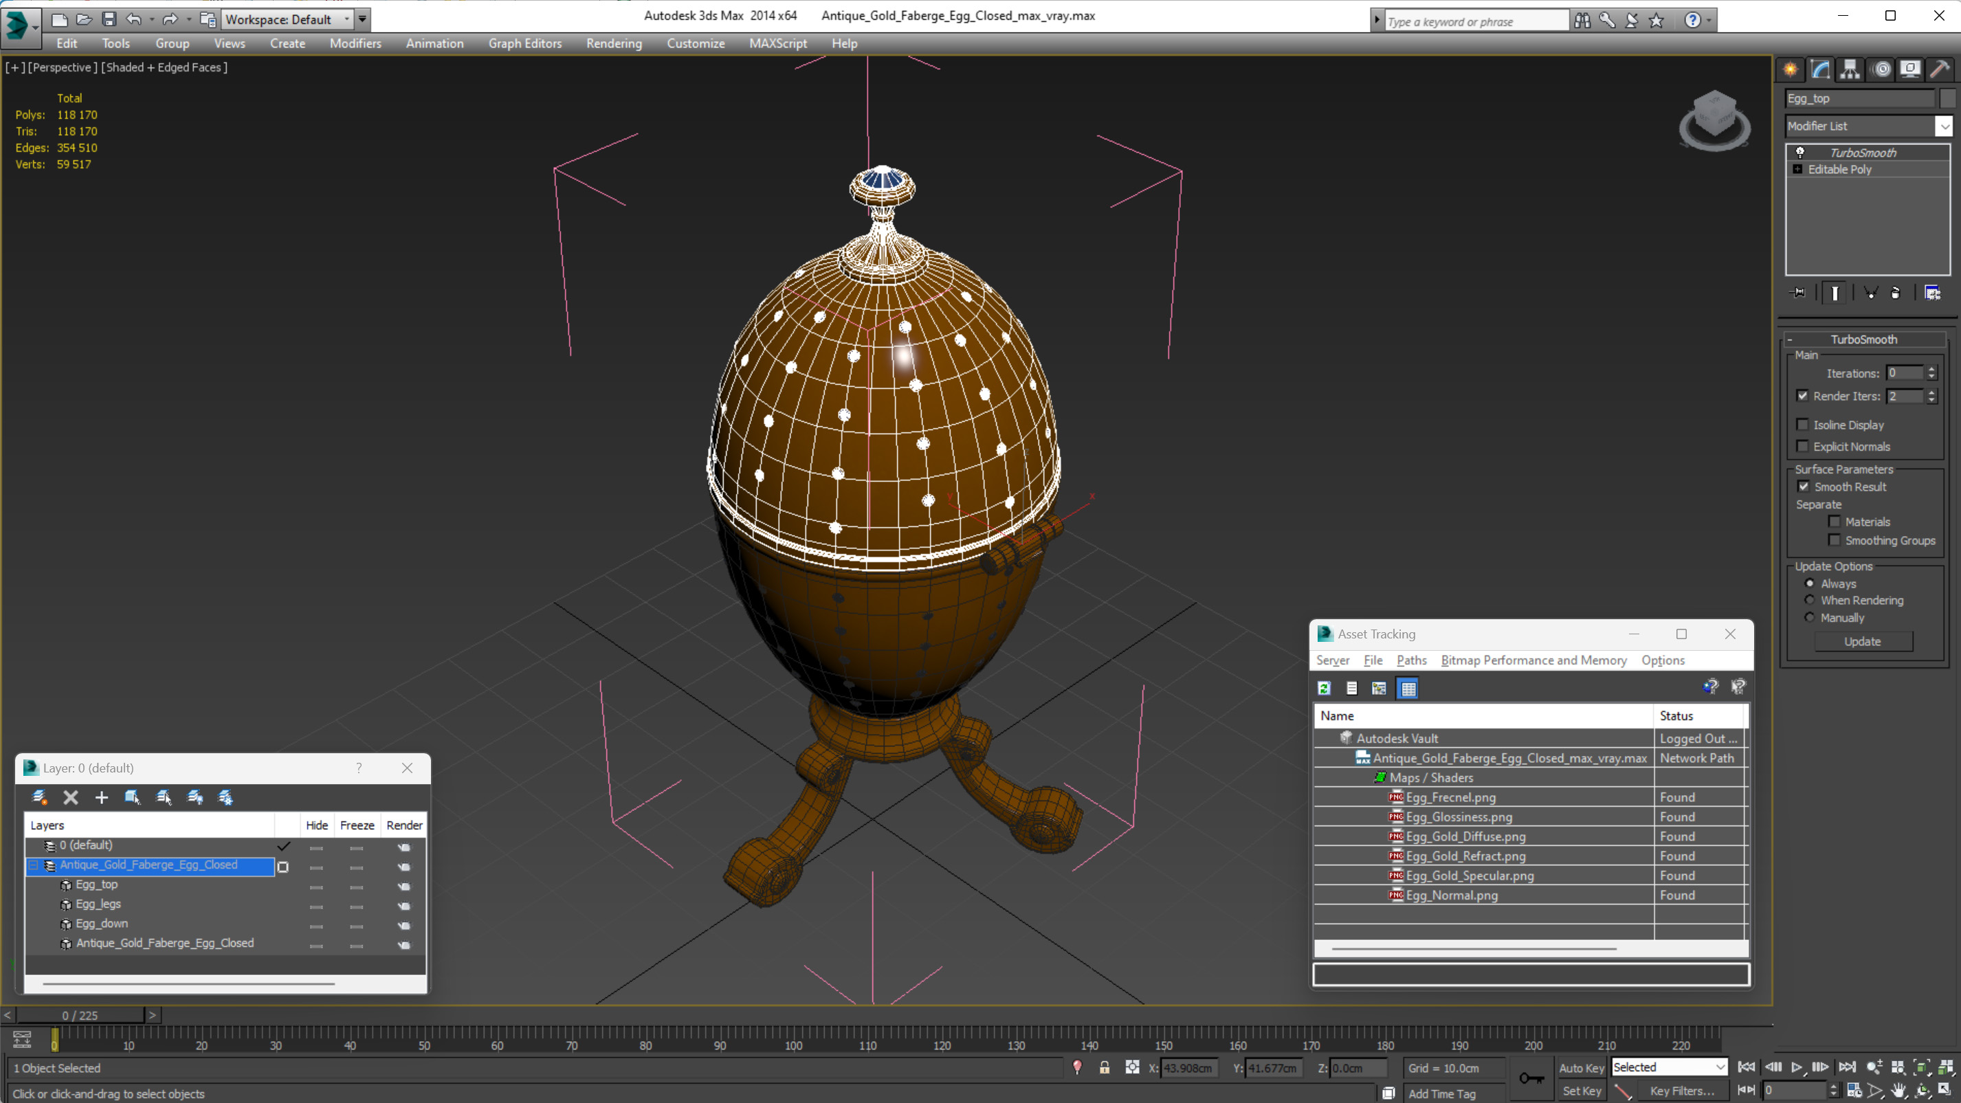The width and height of the screenshot is (1961, 1103).
Task: Click Go to End playback button
Action: point(1847,1067)
